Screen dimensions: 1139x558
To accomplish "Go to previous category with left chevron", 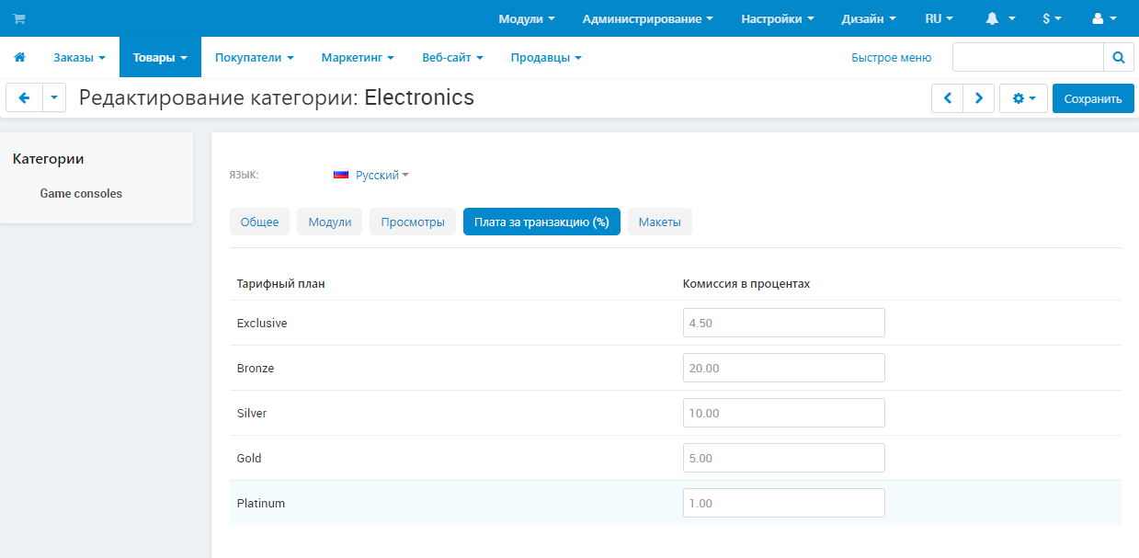I will (x=947, y=98).
